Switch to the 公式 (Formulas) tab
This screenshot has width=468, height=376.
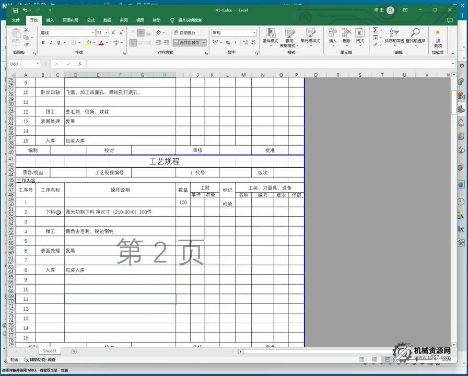(x=90, y=20)
